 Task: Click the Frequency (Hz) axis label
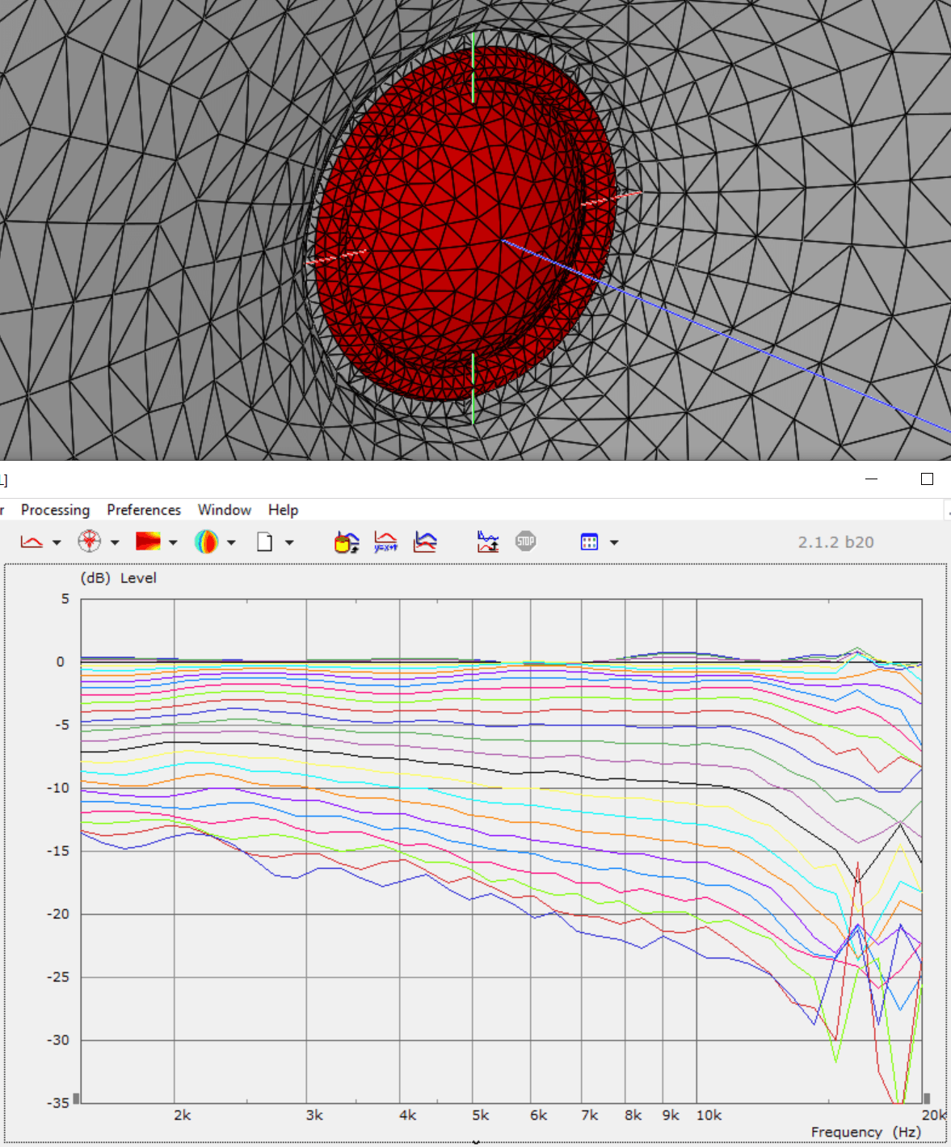[865, 1132]
